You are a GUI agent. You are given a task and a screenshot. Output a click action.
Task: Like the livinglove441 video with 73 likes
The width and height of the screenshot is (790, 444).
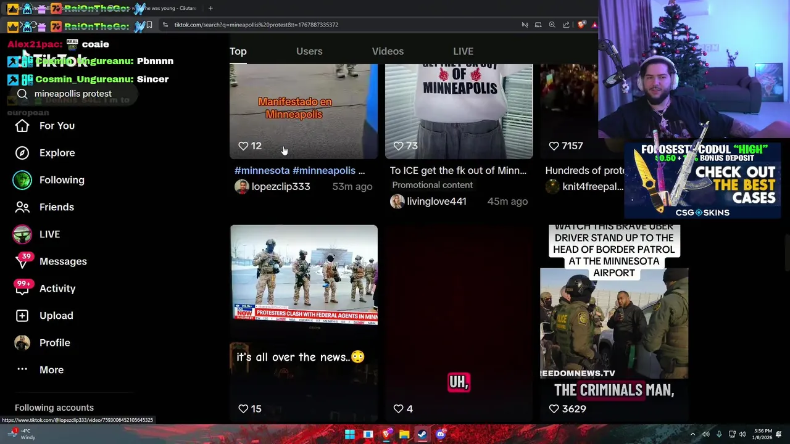398,146
